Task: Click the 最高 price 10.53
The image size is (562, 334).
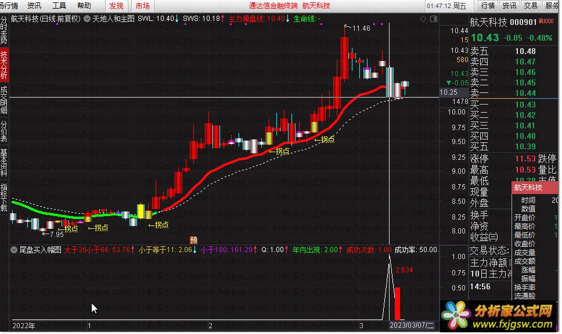Action: (525, 170)
